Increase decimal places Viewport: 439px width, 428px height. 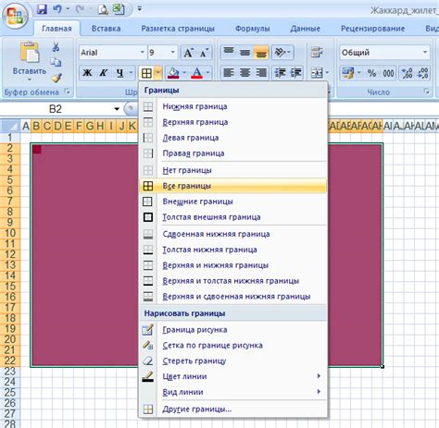click(x=407, y=73)
